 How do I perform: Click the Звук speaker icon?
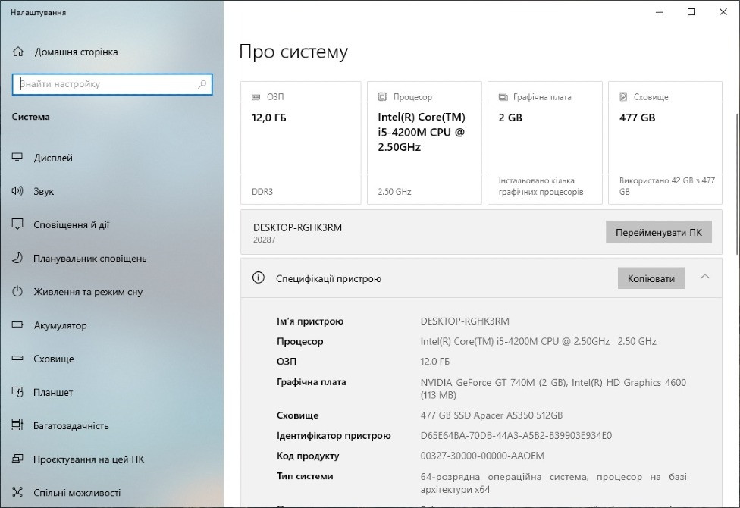click(x=17, y=191)
